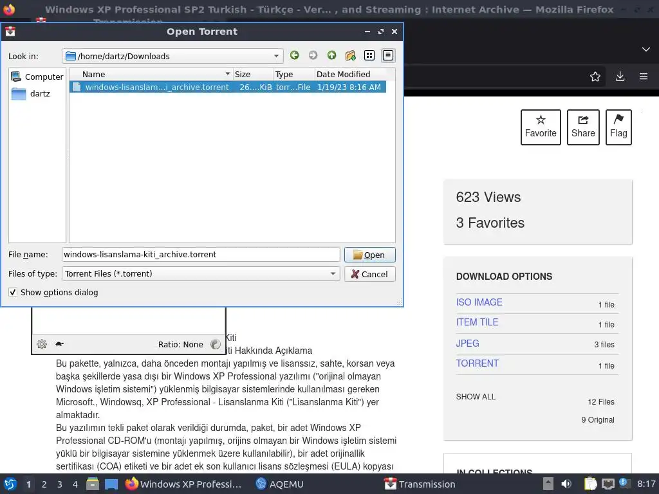Go back in Open Torrent dialog

coord(294,55)
